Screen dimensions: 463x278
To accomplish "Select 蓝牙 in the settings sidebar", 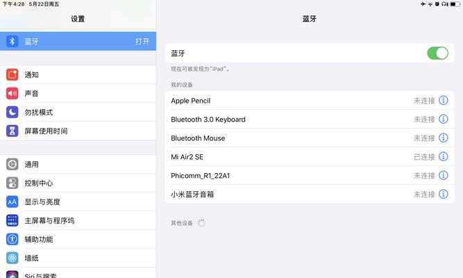I will 78,41.
